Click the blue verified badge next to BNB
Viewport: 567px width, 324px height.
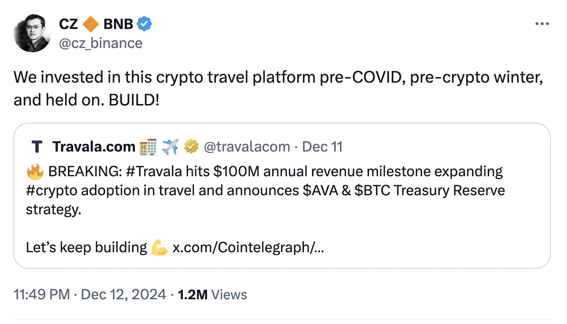coord(144,23)
